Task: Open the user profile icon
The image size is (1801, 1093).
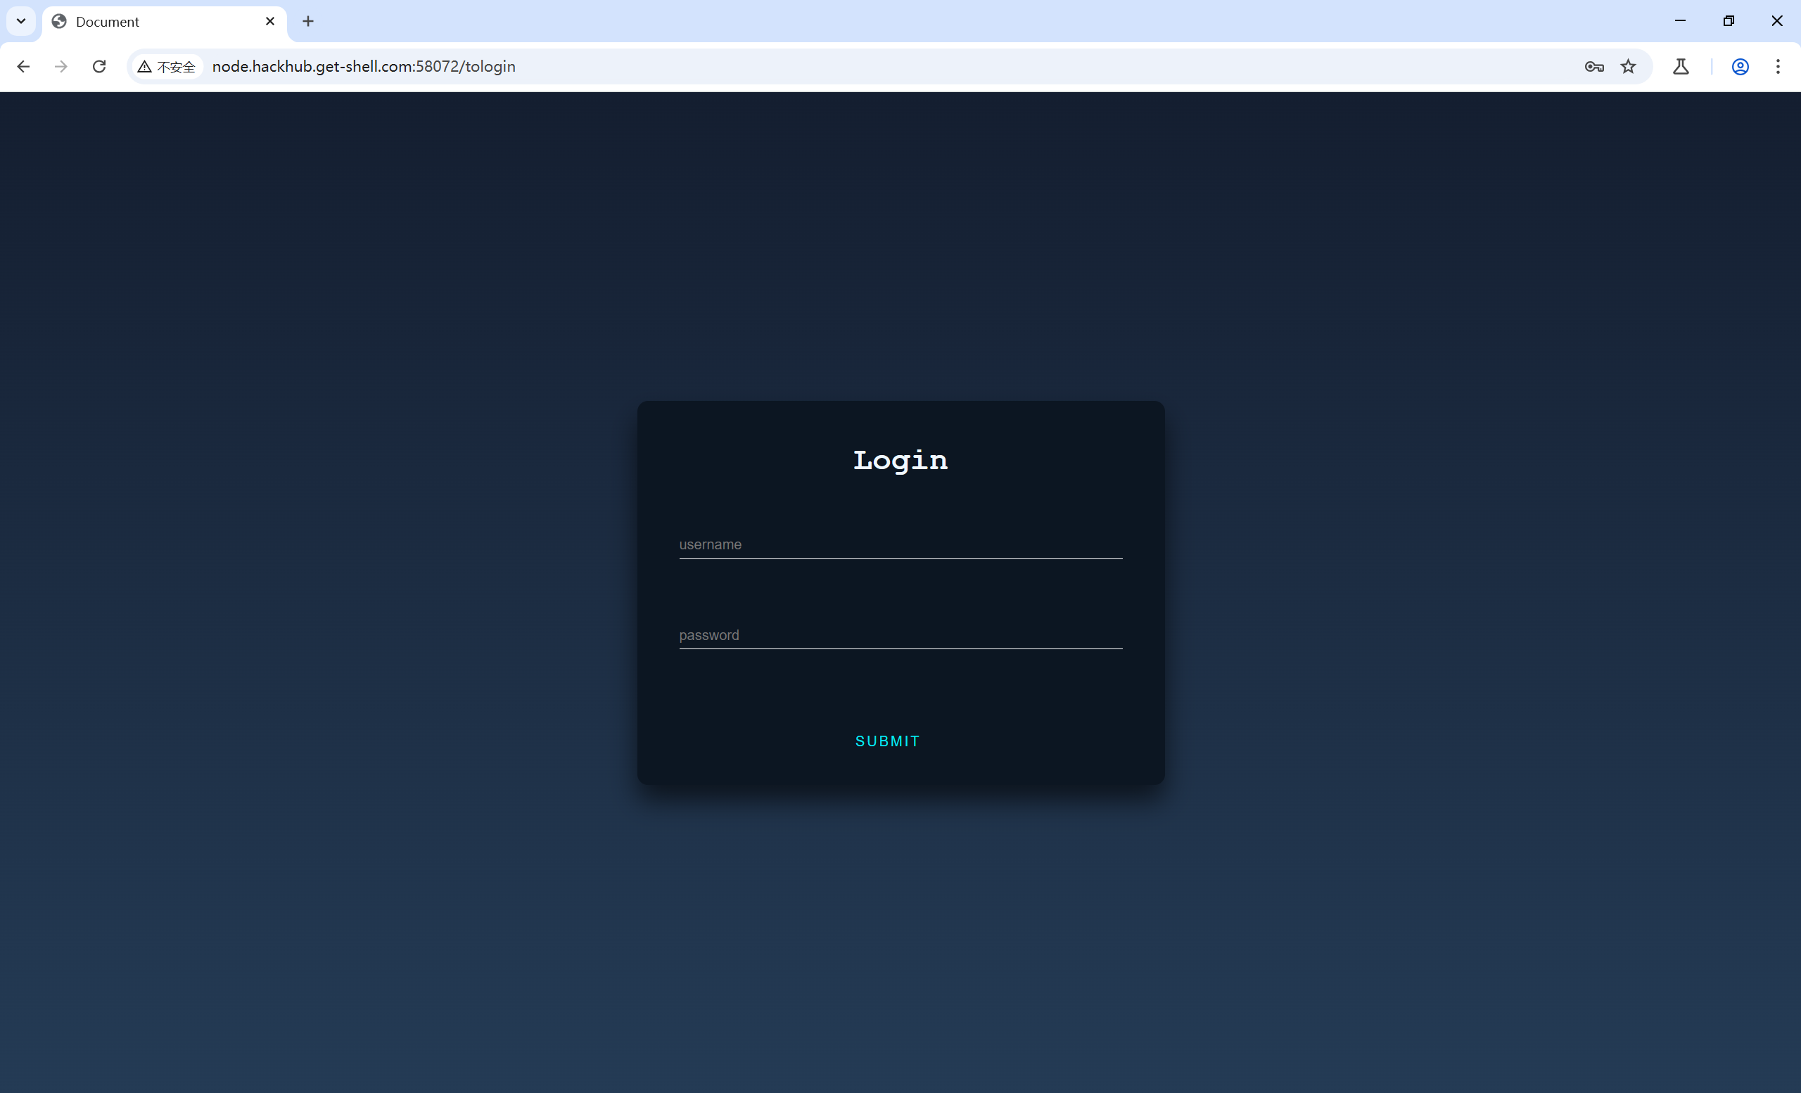Action: 1740,67
